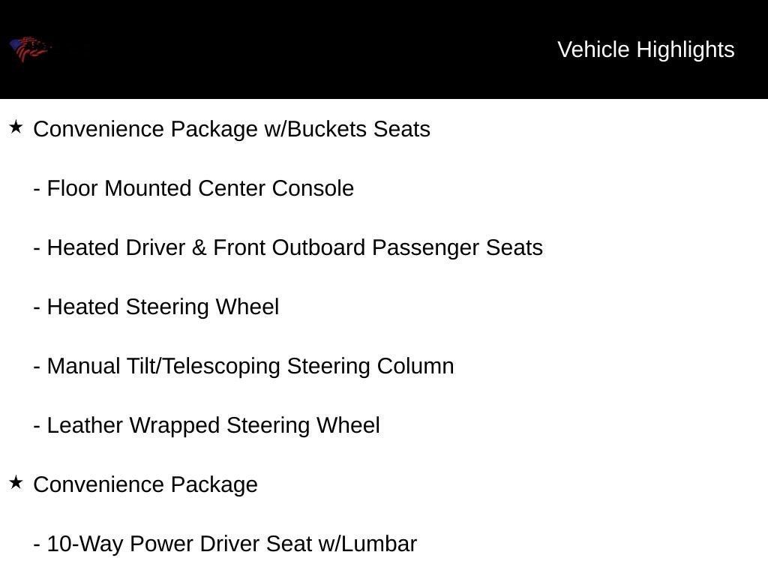This screenshot has width=768, height=576.
Task: Select the Convenience Package w/Buckets Seats heading
Action: coord(232,129)
